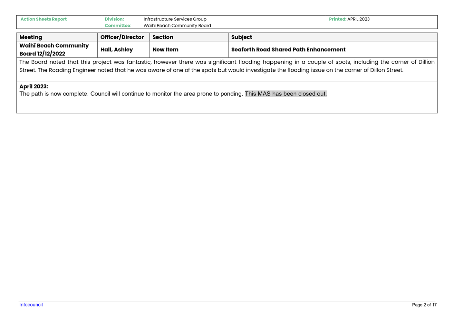Click the 'APRIL 2023' printed date

[x=358, y=19]
